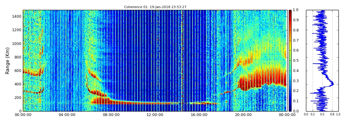The width and height of the screenshot is (346, 122).
Task: Click the dark red top of the colorbar
Action: click(x=290, y=12)
